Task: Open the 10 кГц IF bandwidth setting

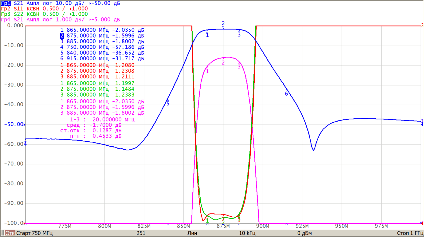Action: 247,233
